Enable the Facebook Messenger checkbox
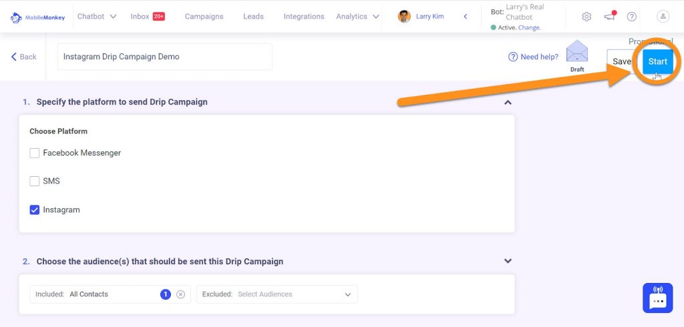 pos(35,153)
